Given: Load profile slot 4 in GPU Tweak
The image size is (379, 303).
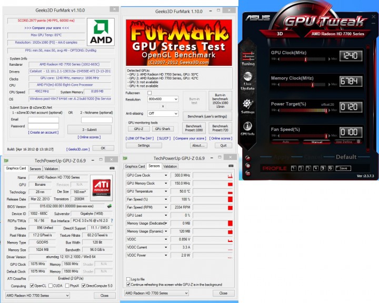Looking at the screenshot, I should (x=316, y=168).
